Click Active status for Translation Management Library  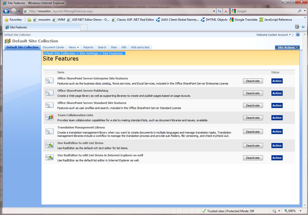[x=277, y=132]
